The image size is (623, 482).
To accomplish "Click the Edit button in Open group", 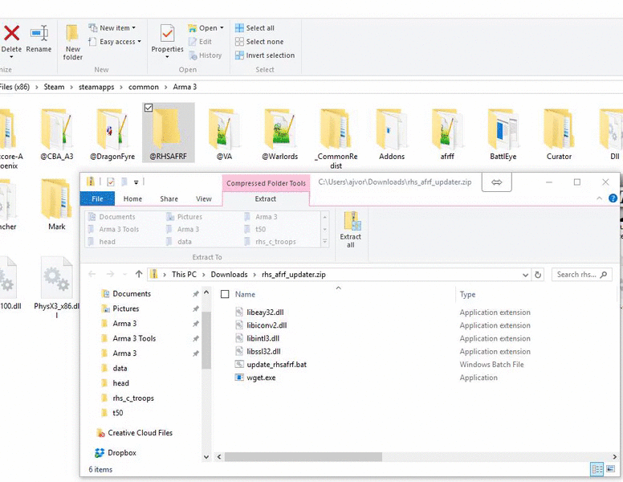I will point(200,42).
